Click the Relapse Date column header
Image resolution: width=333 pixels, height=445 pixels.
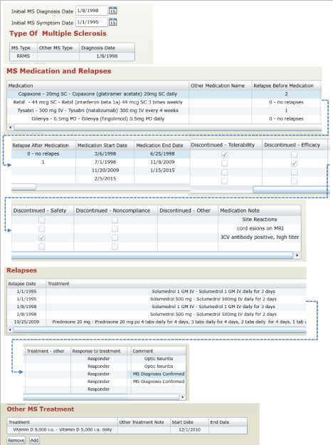pyautogui.click(x=26, y=284)
